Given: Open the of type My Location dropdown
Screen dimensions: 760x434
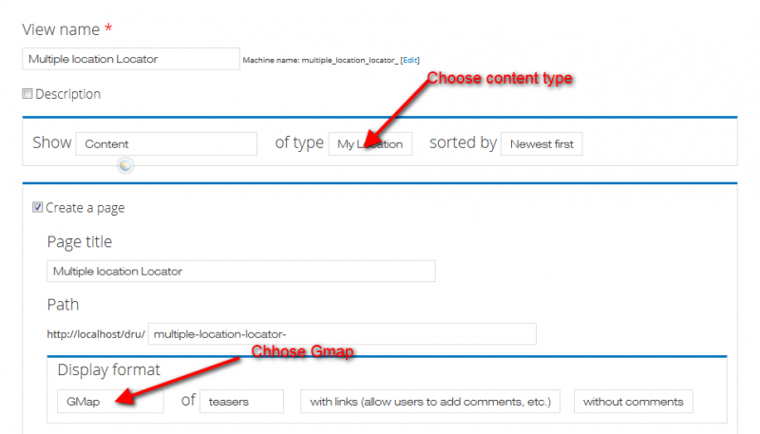Looking at the screenshot, I should (370, 143).
